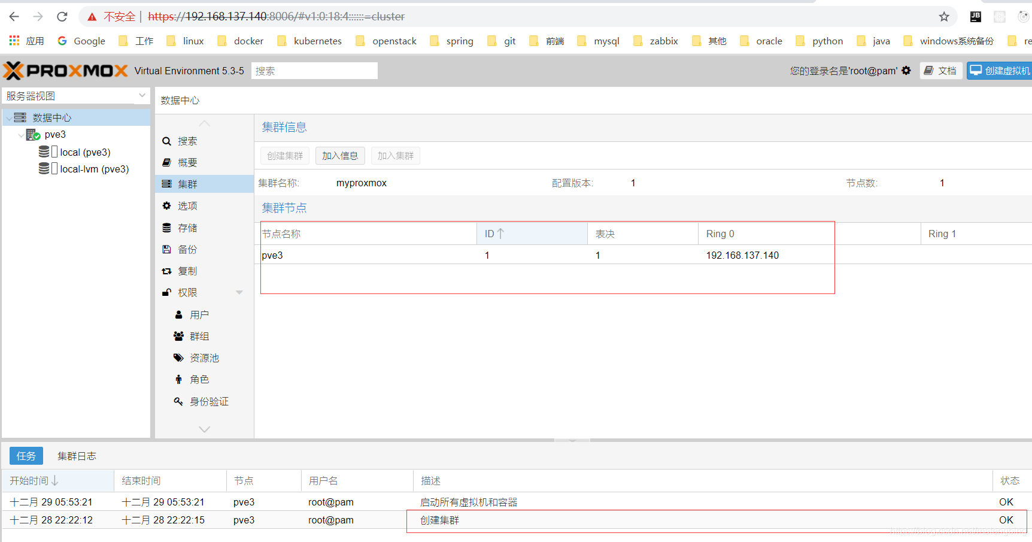This screenshot has width=1032, height=542.
Task: Sort by Ring 1 column header
Action: (976, 234)
